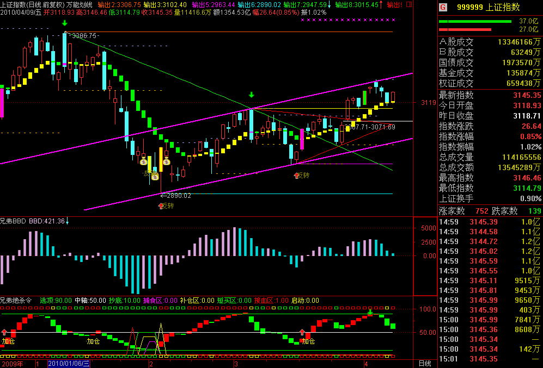The height and width of the screenshot is (368, 543).
Task: Click the 兄弟BBD indicator name
Action: click(13, 221)
